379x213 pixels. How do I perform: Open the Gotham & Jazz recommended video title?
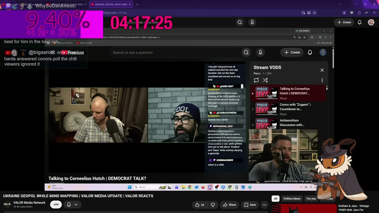354,208
